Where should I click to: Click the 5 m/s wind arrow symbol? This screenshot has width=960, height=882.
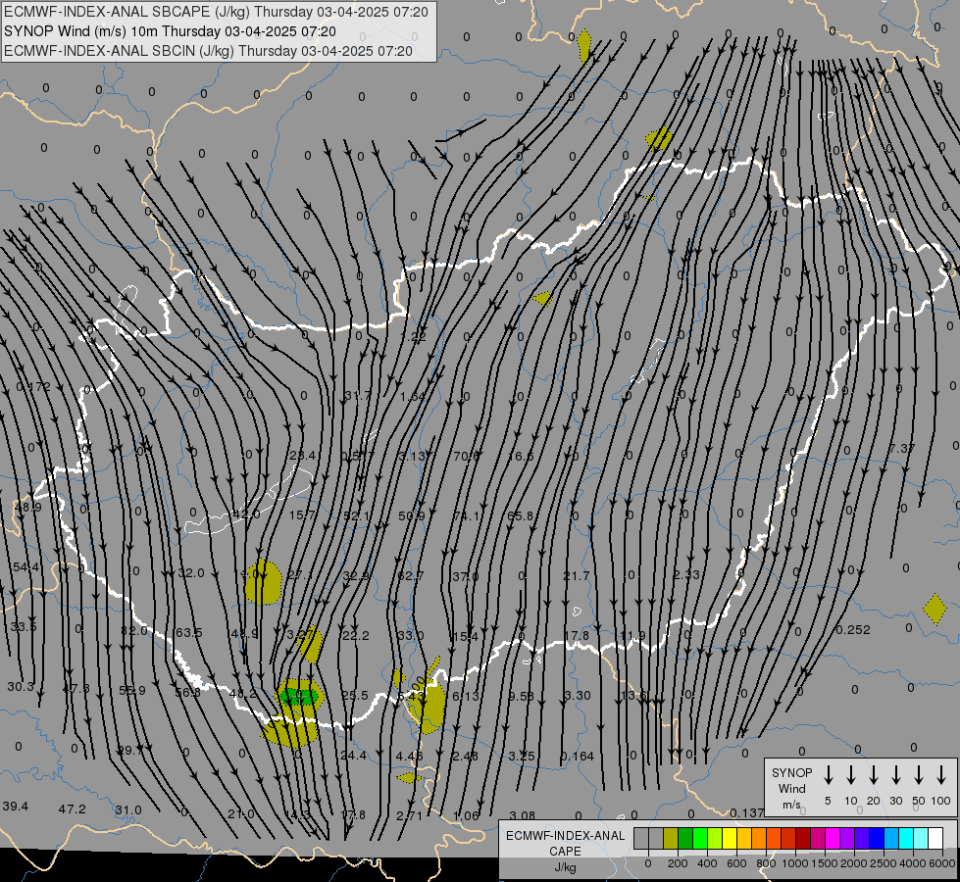pyautogui.click(x=828, y=774)
